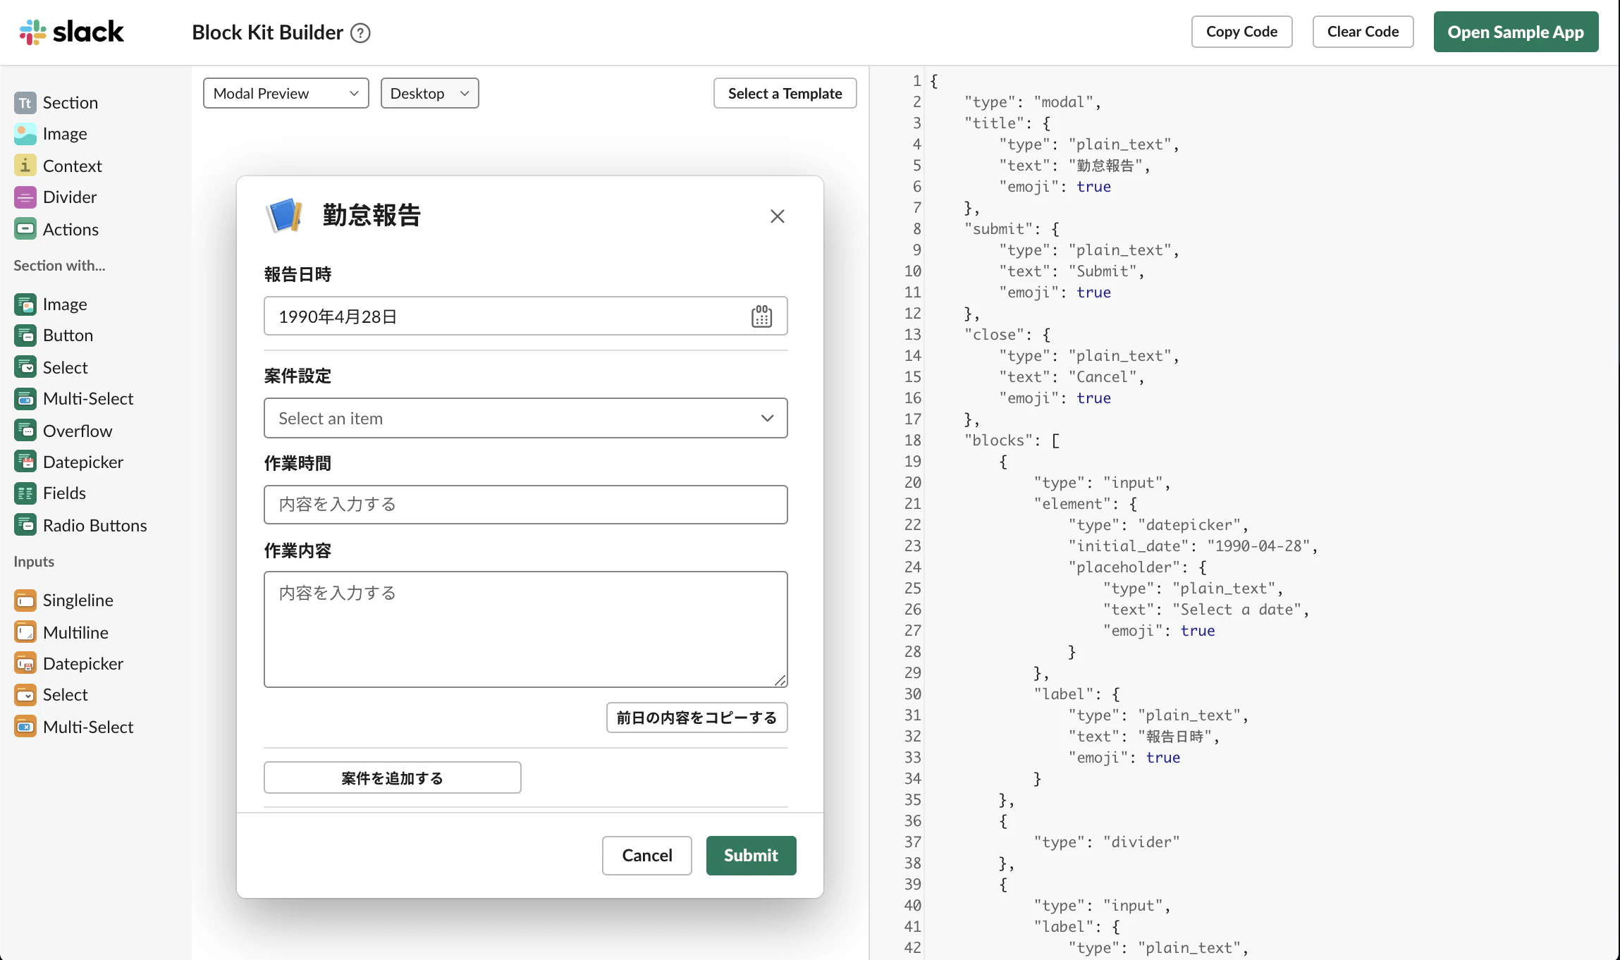The width and height of the screenshot is (1620, 960).
Task: Add section with Radio Buttons
Action: pos(94,525)
